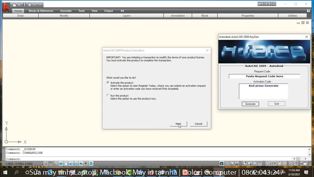This screenshot has height=177, width=314.
Task: Open the AutoCAD menu browser logo
Action: pos(5,7)
